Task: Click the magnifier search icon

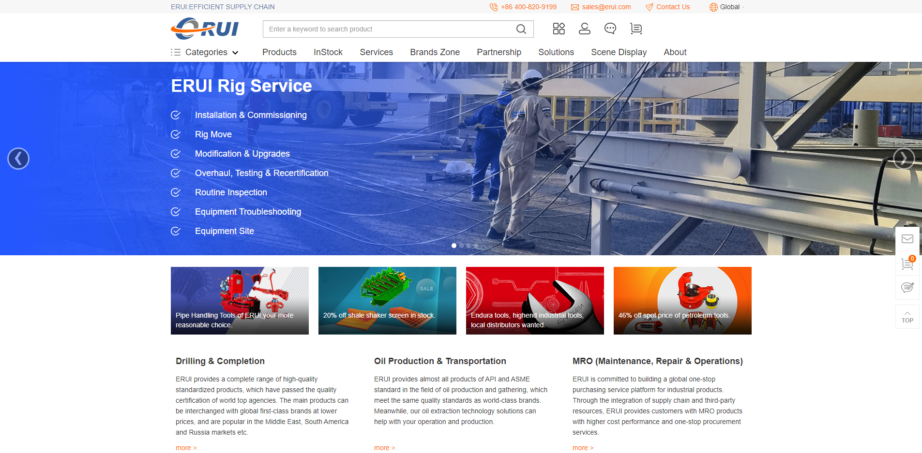Action: (521, 29)
